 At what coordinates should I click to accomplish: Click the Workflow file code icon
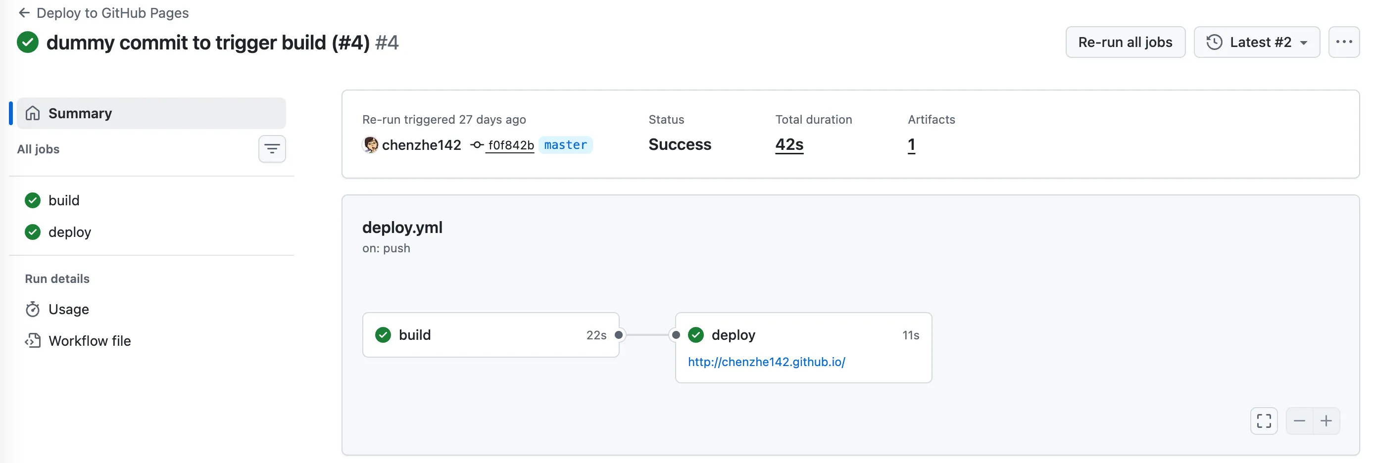(x=33, y=340)
